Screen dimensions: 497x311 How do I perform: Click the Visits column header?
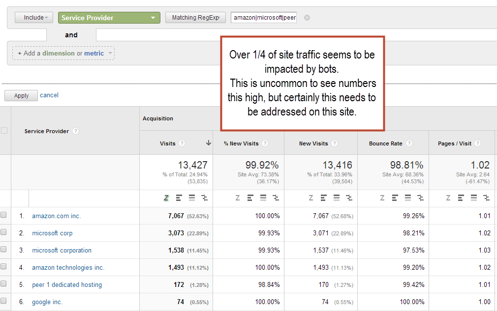point(168,143)
